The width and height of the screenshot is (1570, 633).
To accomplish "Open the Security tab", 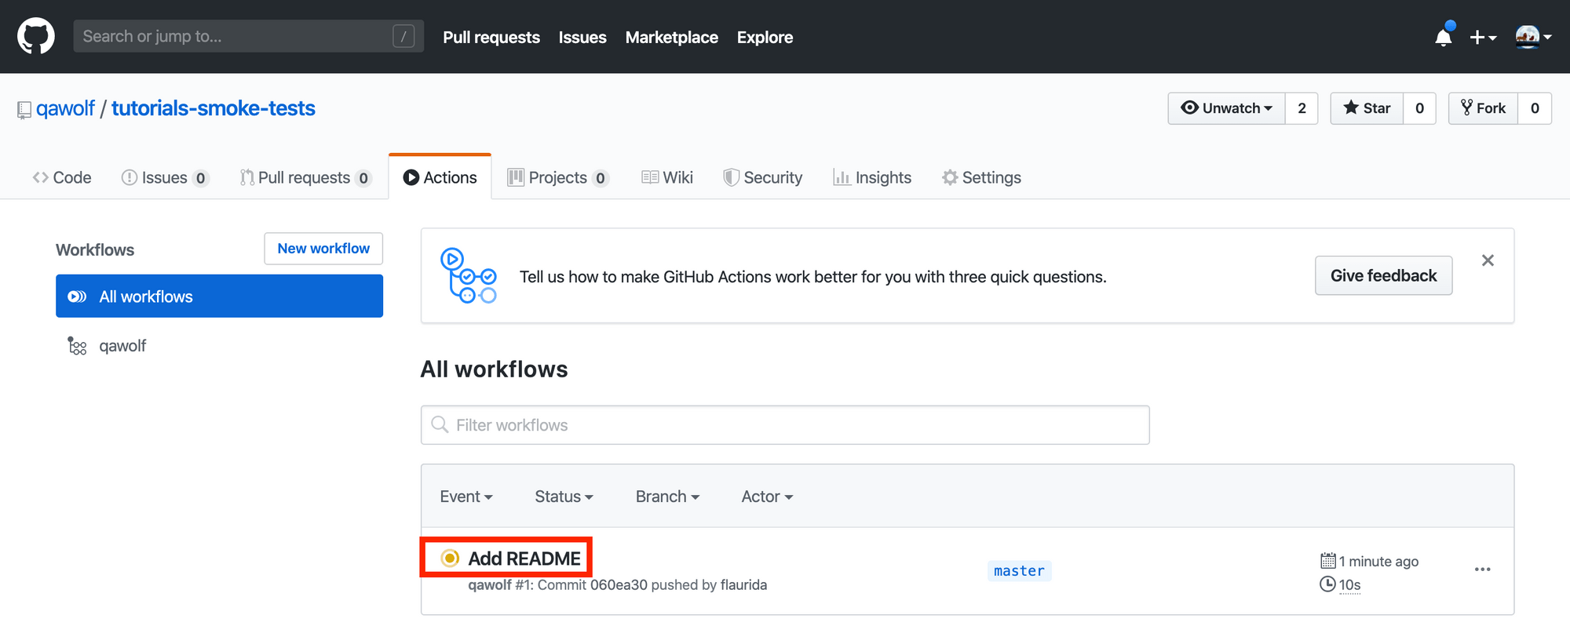I will pos(763,177).
